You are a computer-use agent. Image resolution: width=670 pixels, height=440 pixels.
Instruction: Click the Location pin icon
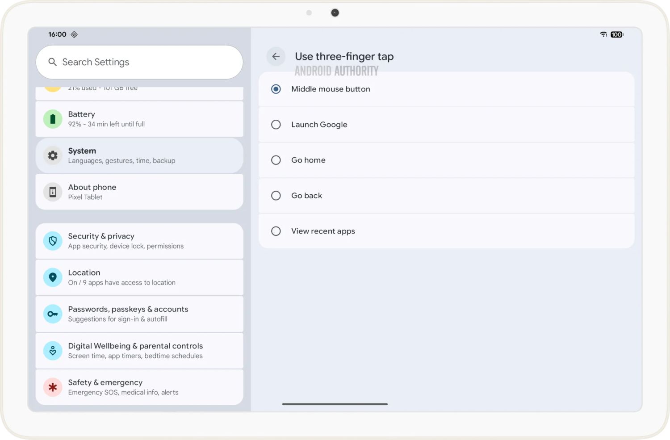point(53,277)
